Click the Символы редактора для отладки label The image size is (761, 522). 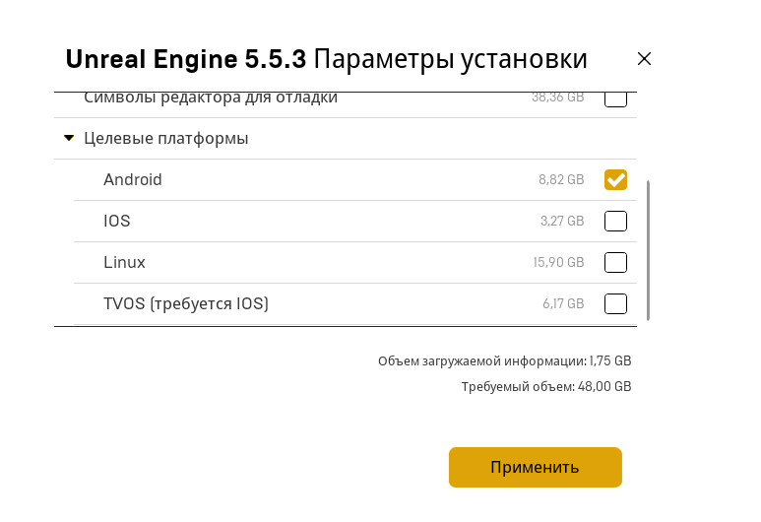tap(211, 98)
